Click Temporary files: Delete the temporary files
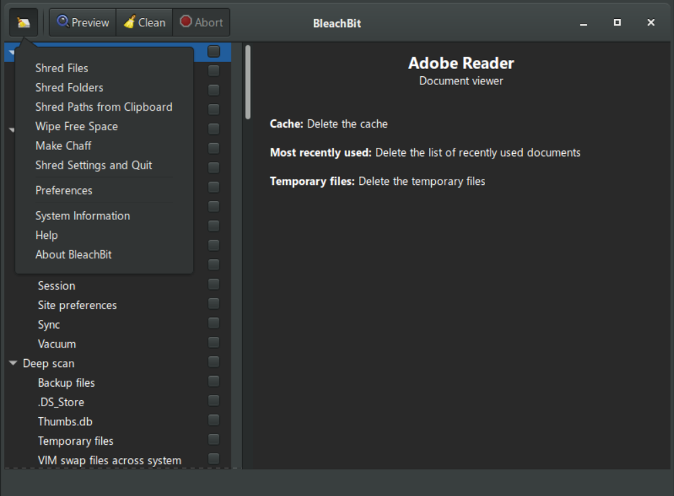The width and height of the screenshot is (674, 496). [377, 182]
